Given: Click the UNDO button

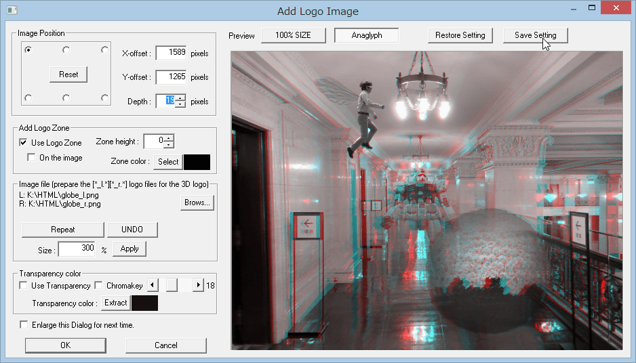Looking at the screenshot, I should click(x=132, y=230).
